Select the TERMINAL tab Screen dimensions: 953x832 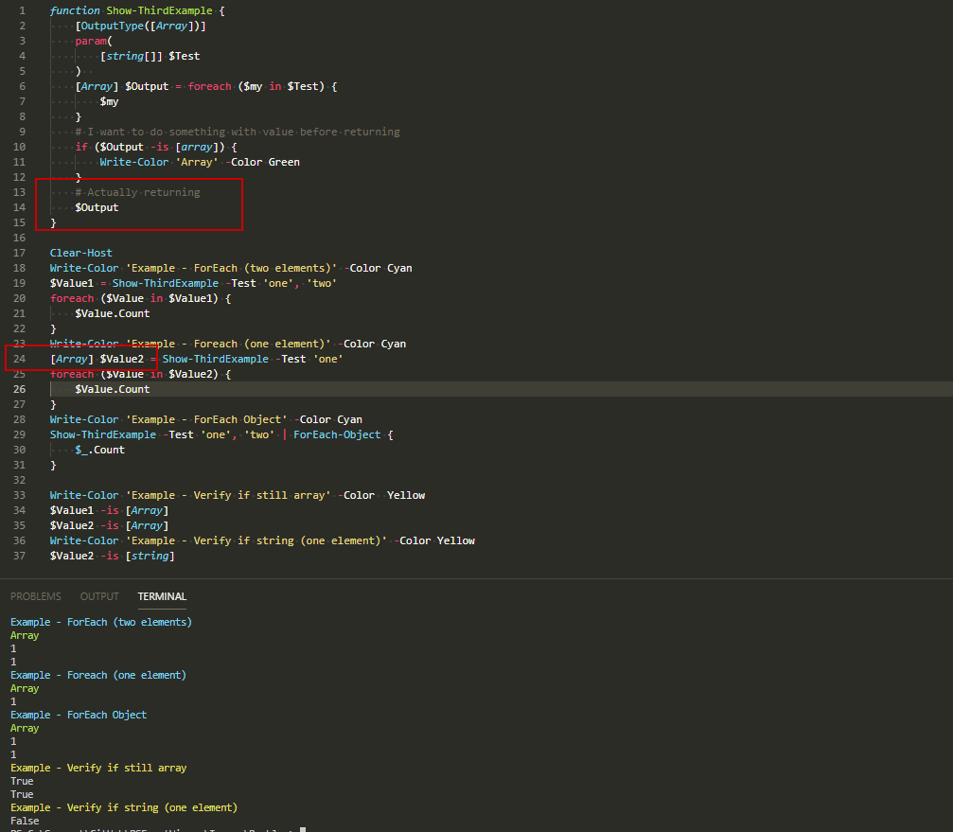coord(161,596)
